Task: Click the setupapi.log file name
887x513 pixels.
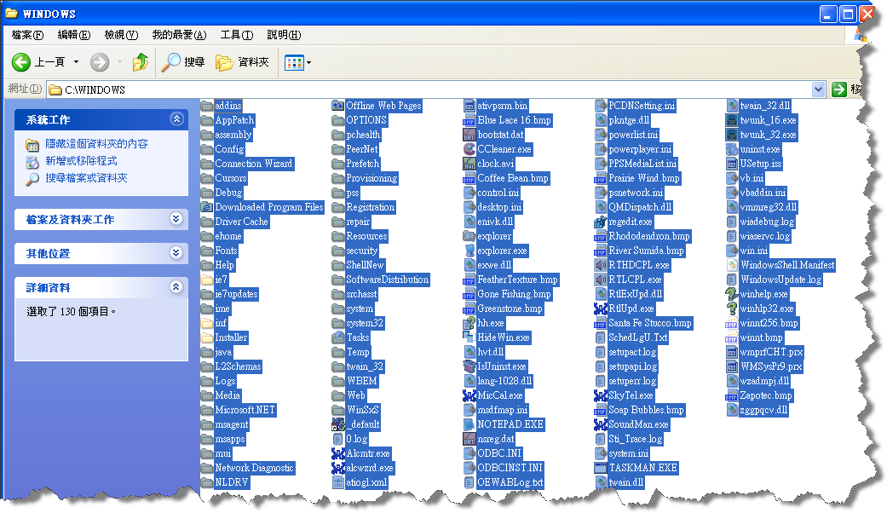Action: pos(633,366)
